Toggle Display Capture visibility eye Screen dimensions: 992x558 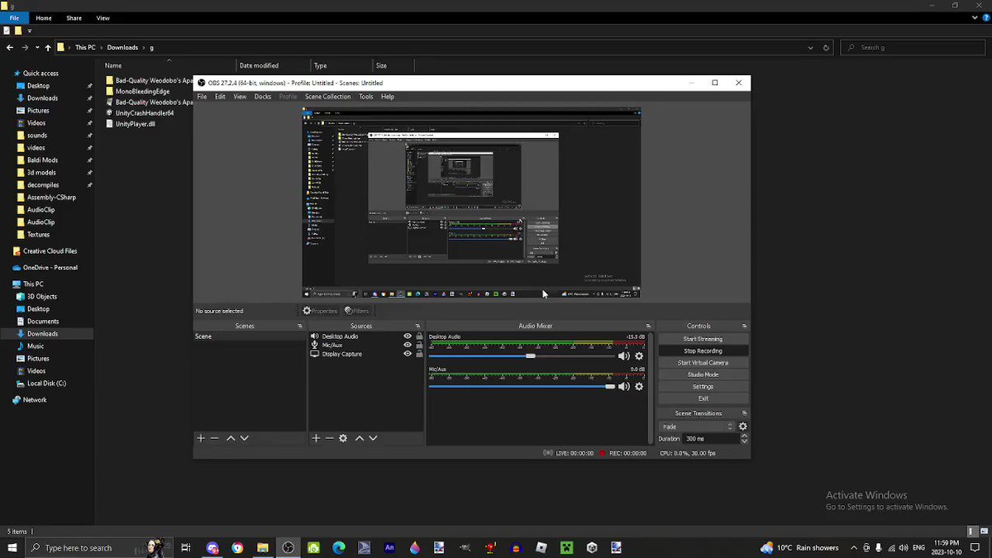pyautogui.click(x=407, y=354)
